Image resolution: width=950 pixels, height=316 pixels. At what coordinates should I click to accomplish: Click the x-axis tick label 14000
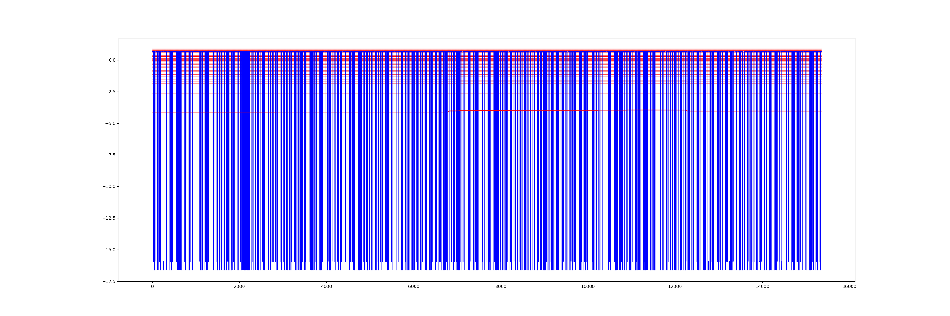tap(762, 287)
